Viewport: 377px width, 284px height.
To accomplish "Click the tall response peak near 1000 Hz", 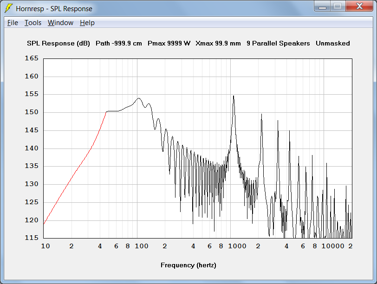I will point(234,97).
